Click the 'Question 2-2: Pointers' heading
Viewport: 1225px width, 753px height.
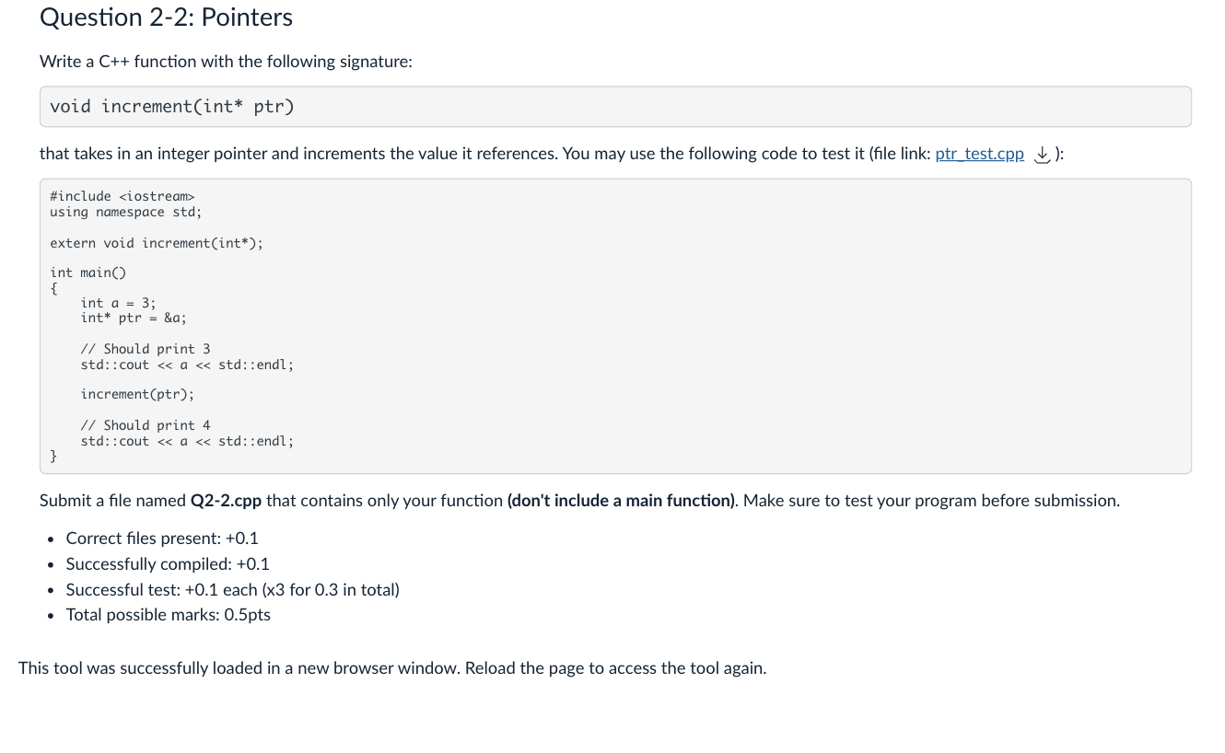click(x=167, y=17)
